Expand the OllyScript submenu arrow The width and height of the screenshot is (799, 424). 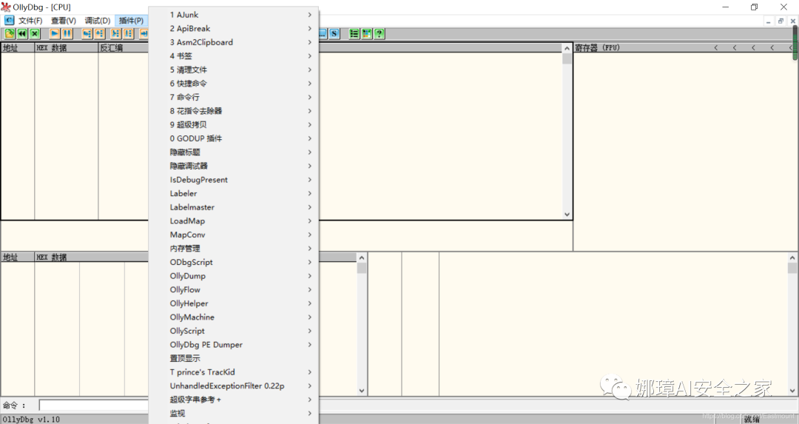310,331
